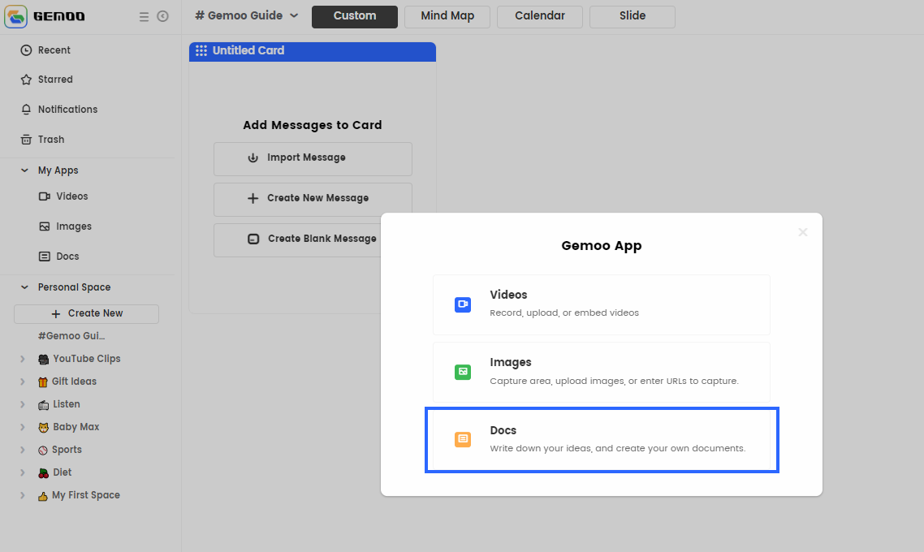Click the Diet cherries icon
The width and height of the screenshot is (924, 552).
(44, 472)
